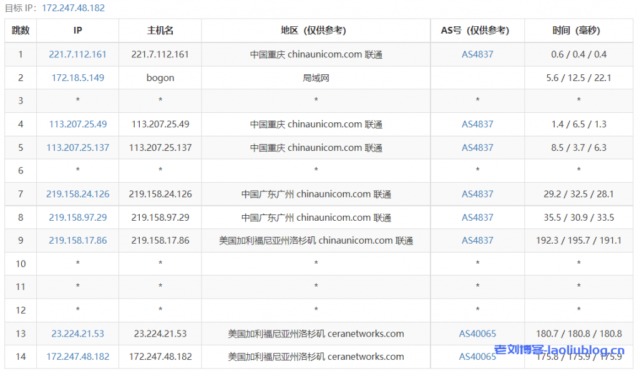Click the 局域网 region cell

pyautogui.click(x=316, y=78)
